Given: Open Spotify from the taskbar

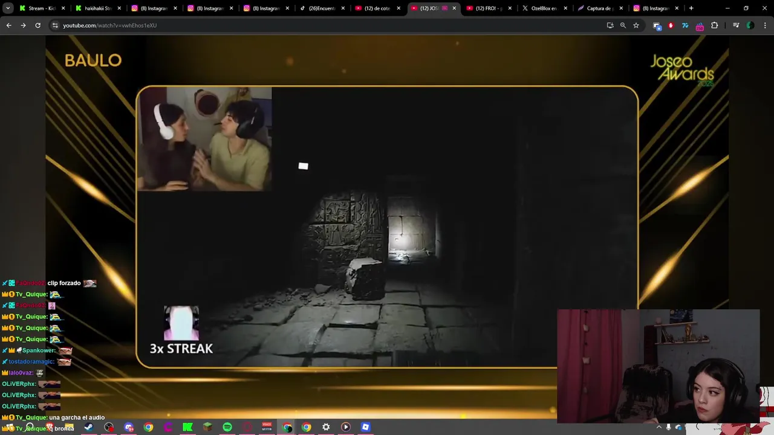Looking at the screenshot, I should 227,427.
